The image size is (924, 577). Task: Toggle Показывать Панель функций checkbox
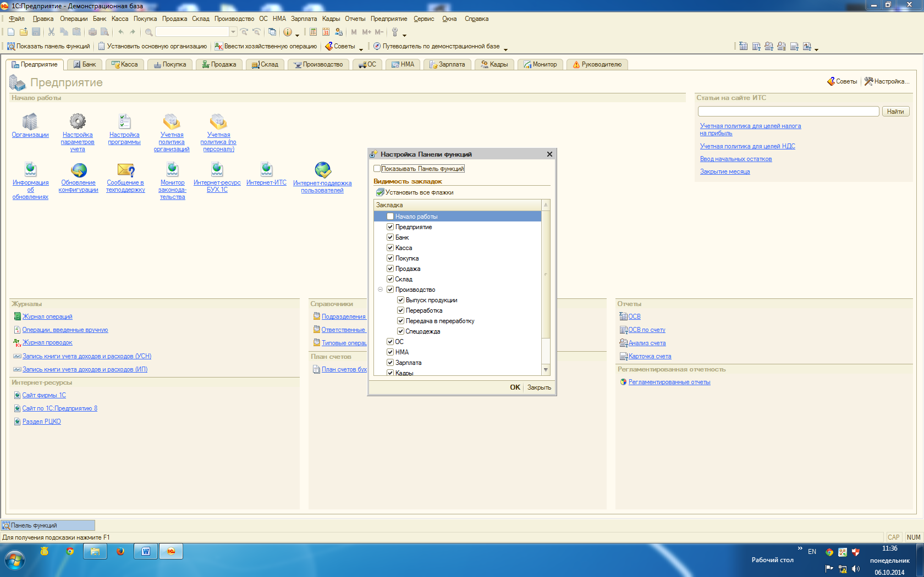pos(377,169)
